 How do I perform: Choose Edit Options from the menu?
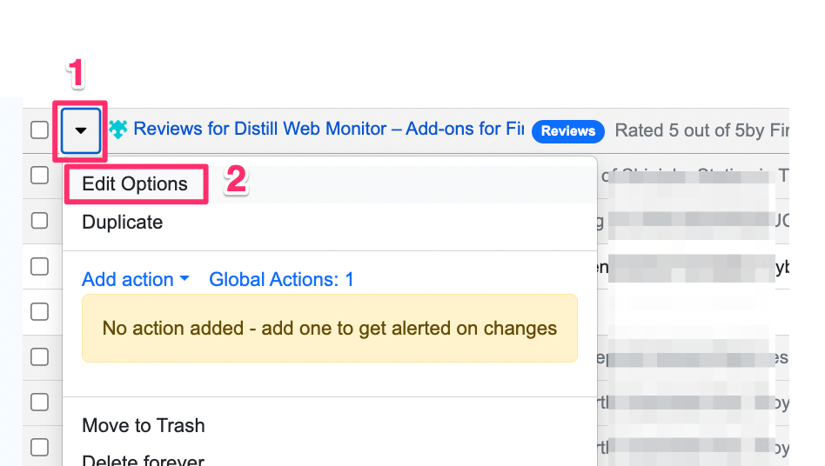tap(135, 184)
